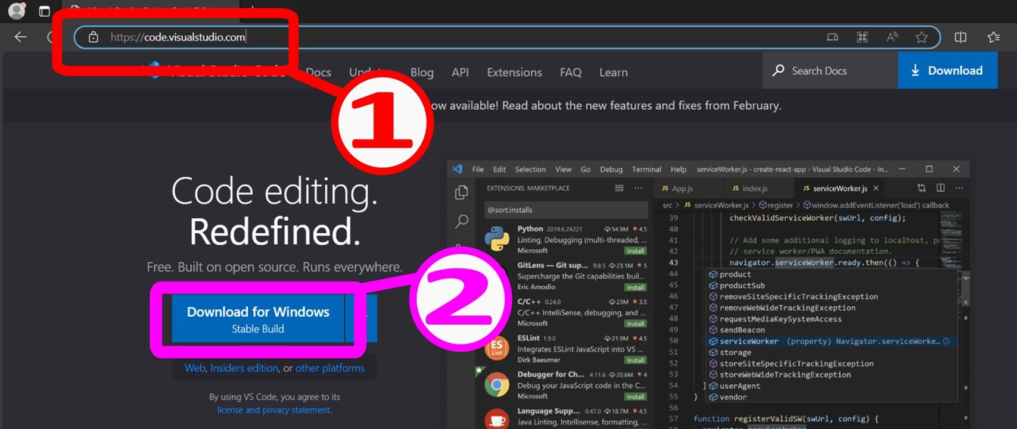Open Debug menu in VS Code preview
The width and height of the screenshot is (1017, 429).
(611, 169)
